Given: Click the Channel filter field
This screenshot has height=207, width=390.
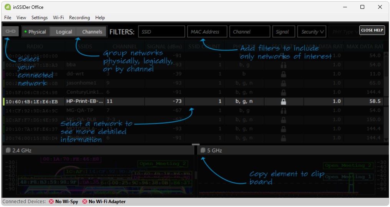Looking at the screenshot, I should [x=250, y=31].
